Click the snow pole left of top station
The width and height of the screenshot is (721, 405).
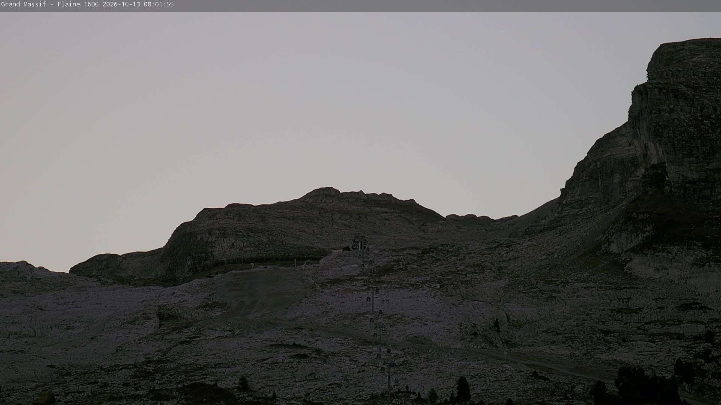tap(296, 263)
